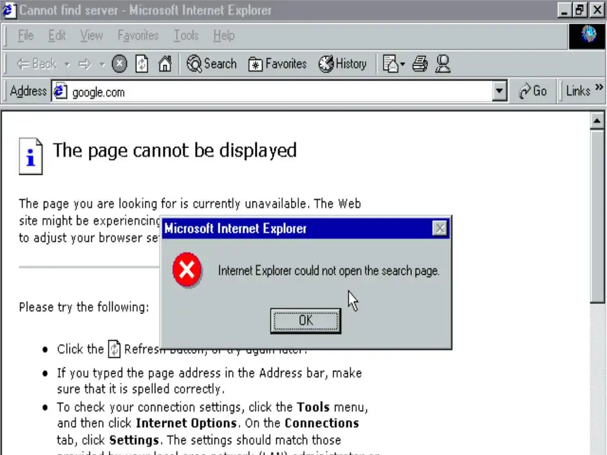Close the Internet Explorer window
Viewport: 607px width, 455px height.
[598, 10]
